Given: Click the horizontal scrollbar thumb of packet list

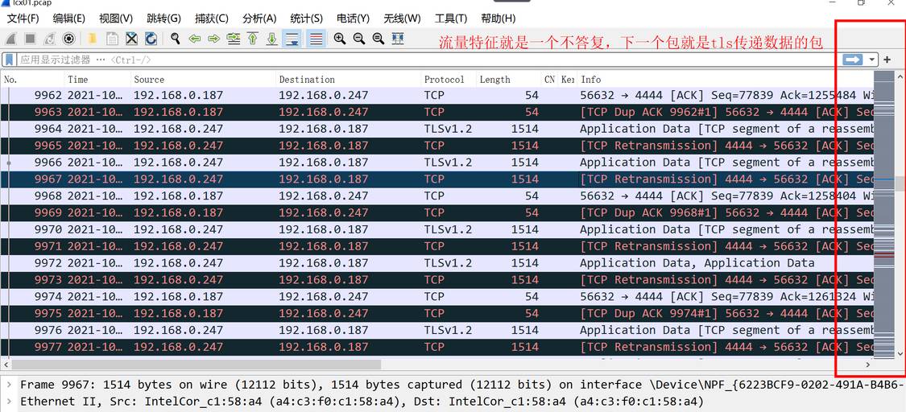Looking at the screenshot, I should pos(197,365).
